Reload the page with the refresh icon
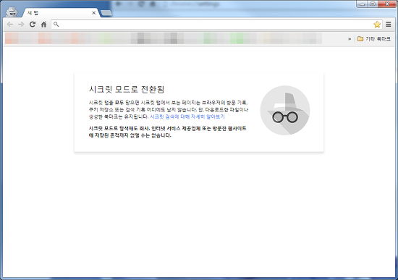This screenshot has height=280, width=398. coord(33,25)
